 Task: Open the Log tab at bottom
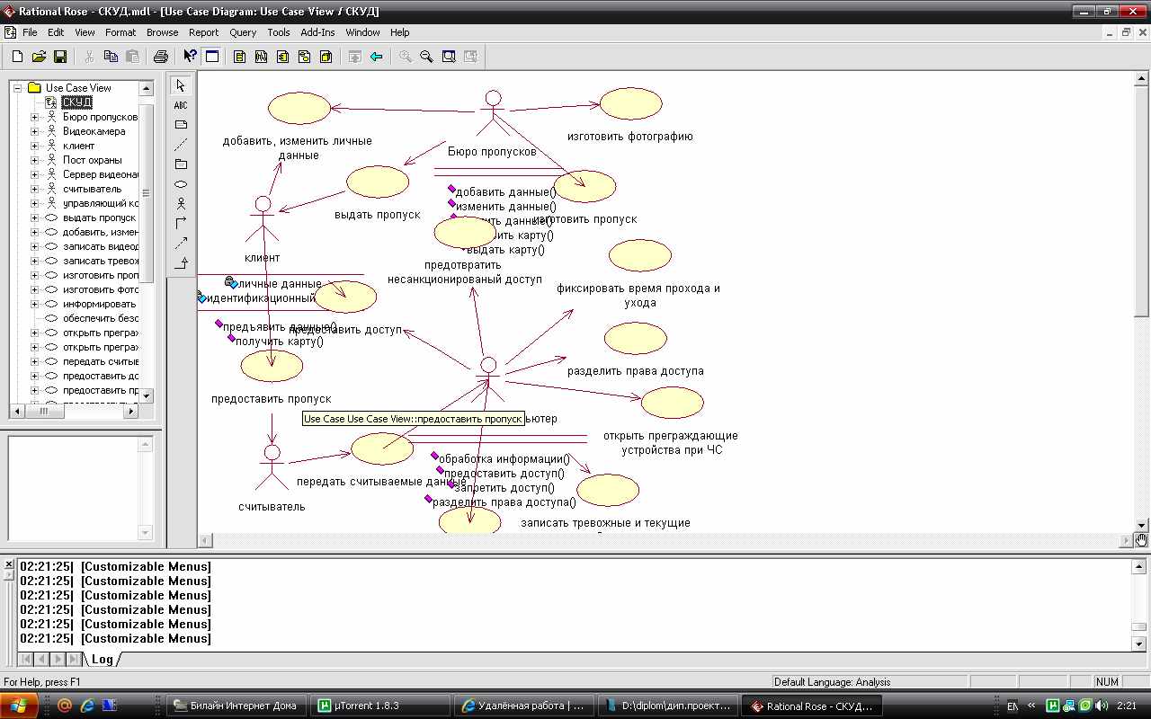[x=103, y=659]
